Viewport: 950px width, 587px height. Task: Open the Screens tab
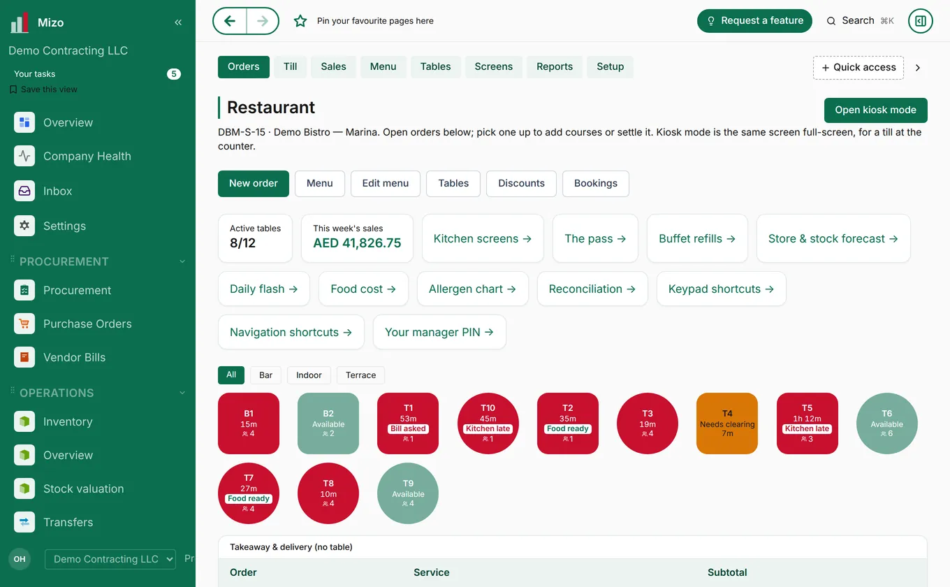pos(494,66)
